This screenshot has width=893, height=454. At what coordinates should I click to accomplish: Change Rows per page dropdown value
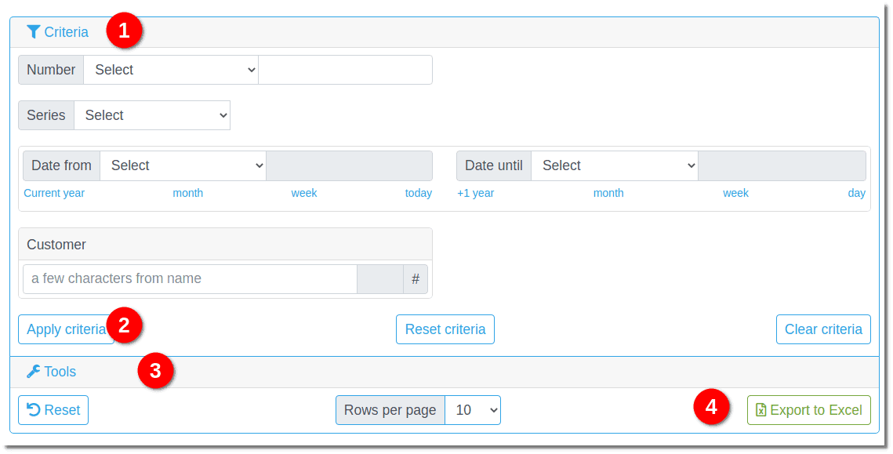click(x=473, y=410)
